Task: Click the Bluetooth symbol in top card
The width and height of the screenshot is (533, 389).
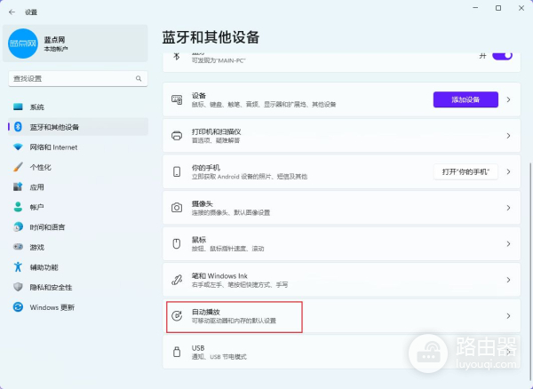Action: coord(177,56)
